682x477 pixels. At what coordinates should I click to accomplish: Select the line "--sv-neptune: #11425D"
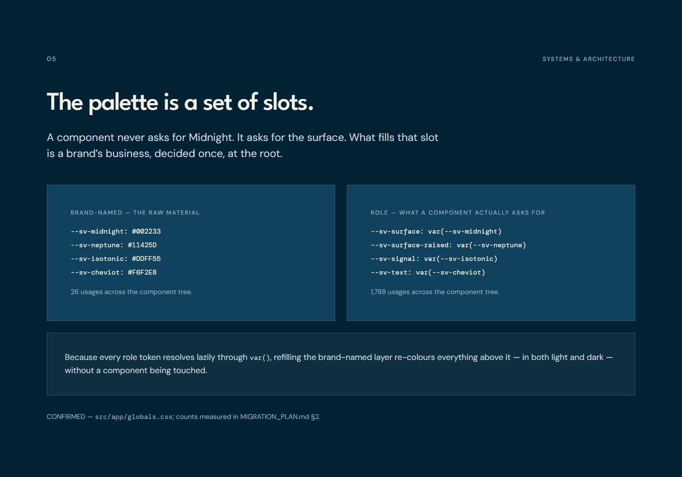114,245
